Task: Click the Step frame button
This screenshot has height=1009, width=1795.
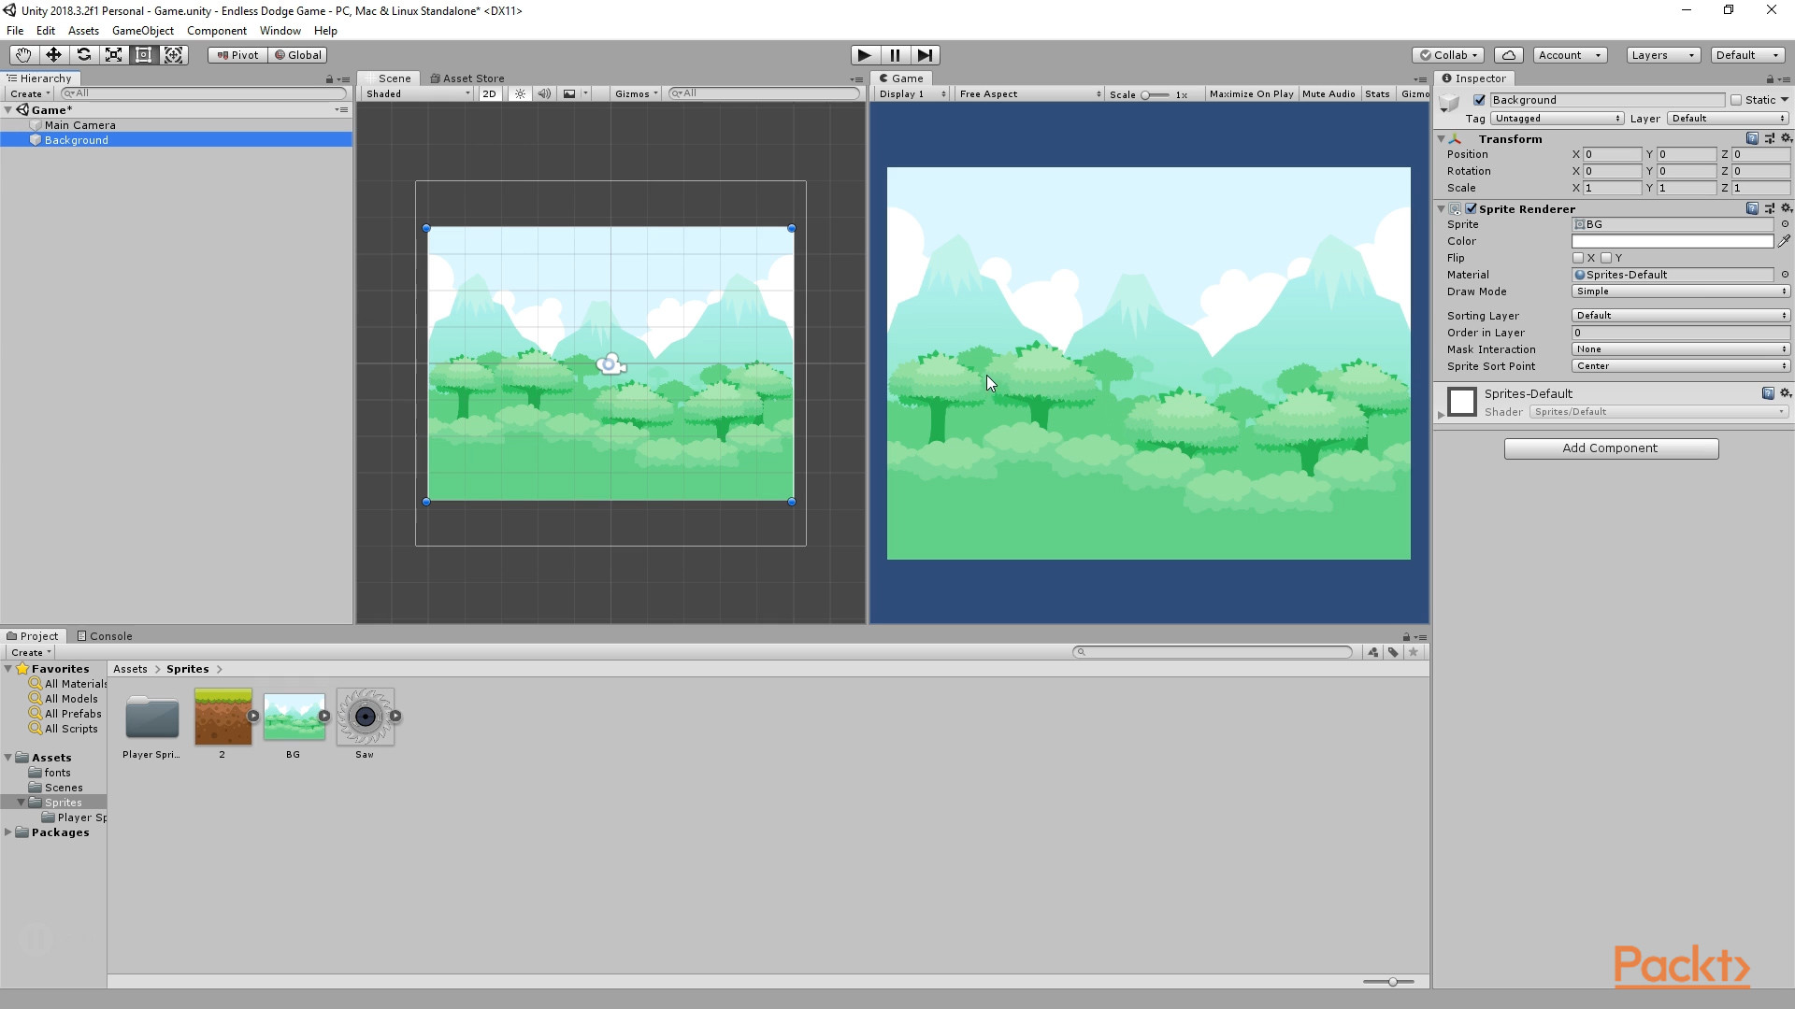Action: 925,55
